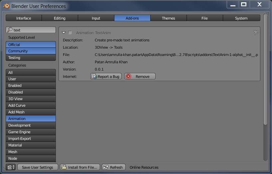The width and height of the screenshot is (272, 174).
Task: Click the area split corner at top right
Action: coord(267,14)
